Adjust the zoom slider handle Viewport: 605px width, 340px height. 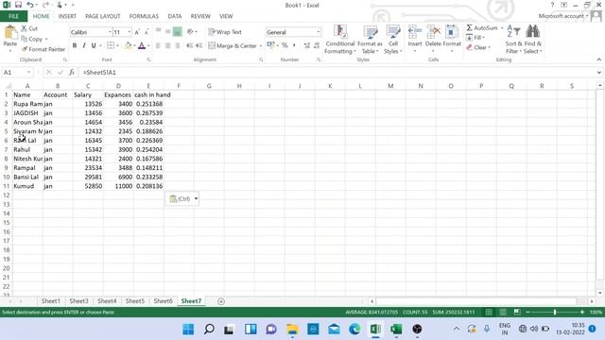tap(555, 312)
